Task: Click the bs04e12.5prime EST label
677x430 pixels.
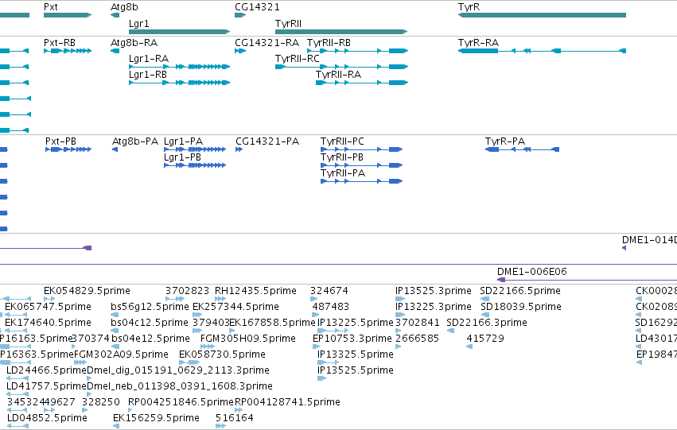Action: click(x=150, y=339)
